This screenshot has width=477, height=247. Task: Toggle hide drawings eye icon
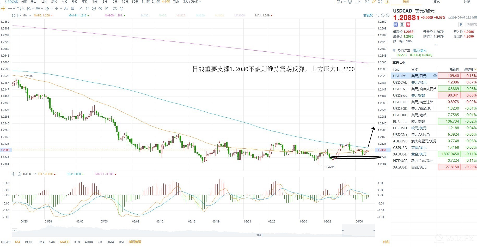coord(100,9)
